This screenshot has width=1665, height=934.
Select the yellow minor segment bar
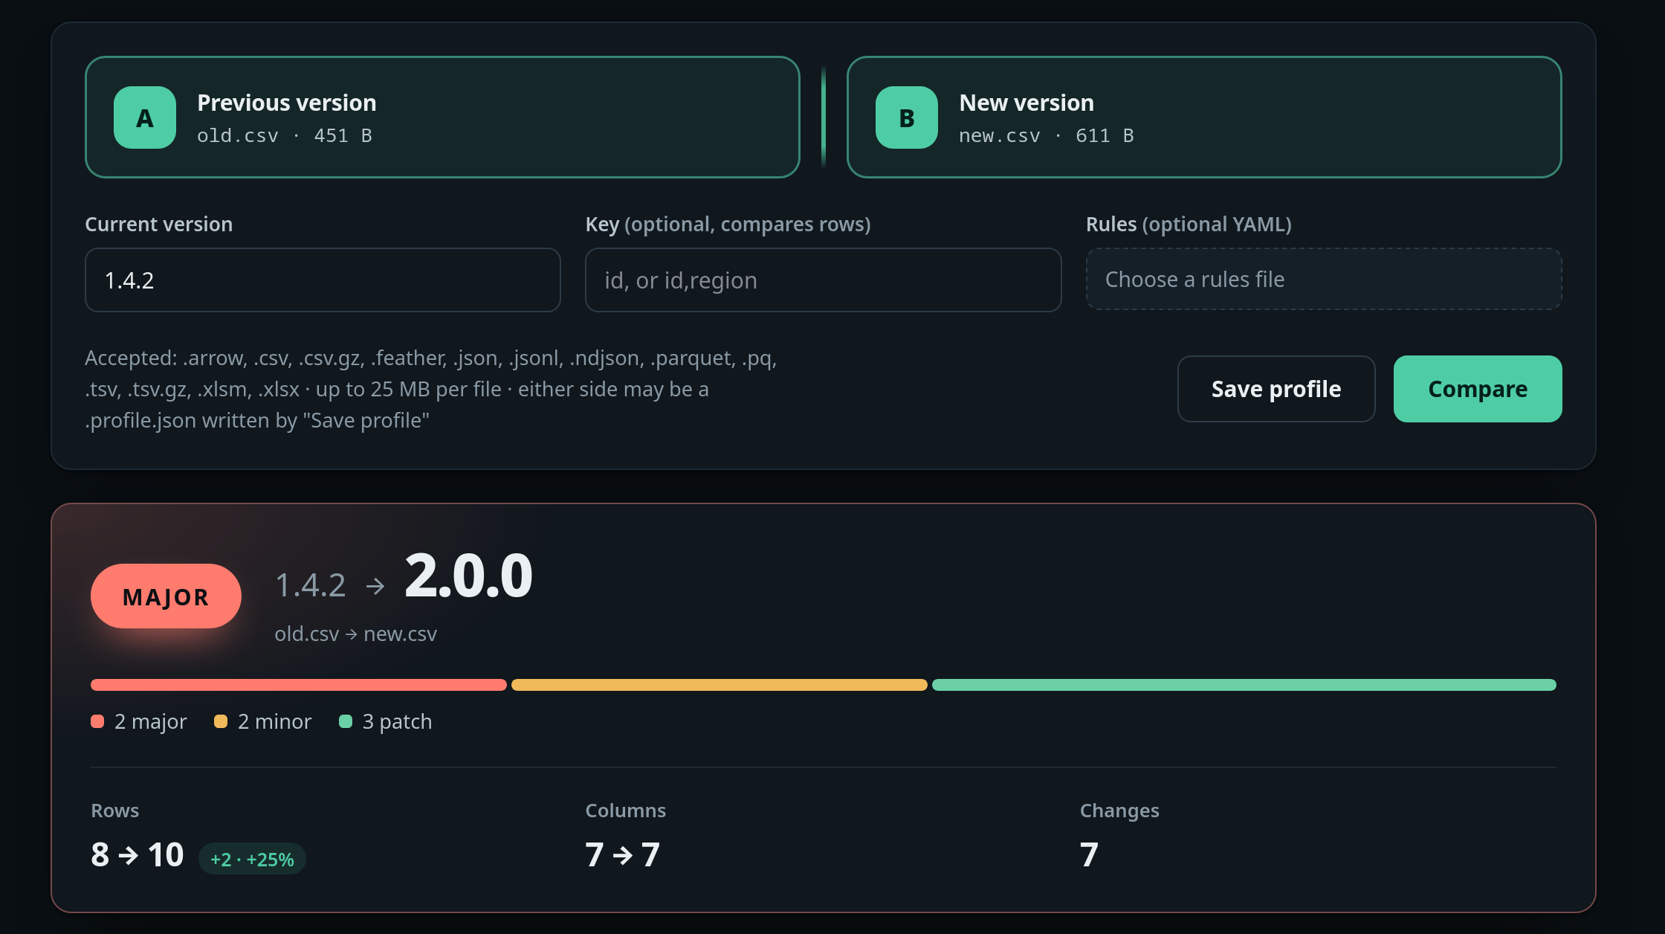click(720, 685)
